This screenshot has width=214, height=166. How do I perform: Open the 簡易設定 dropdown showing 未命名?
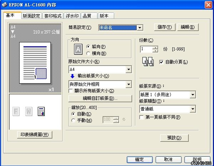click(x=121, y=28)
